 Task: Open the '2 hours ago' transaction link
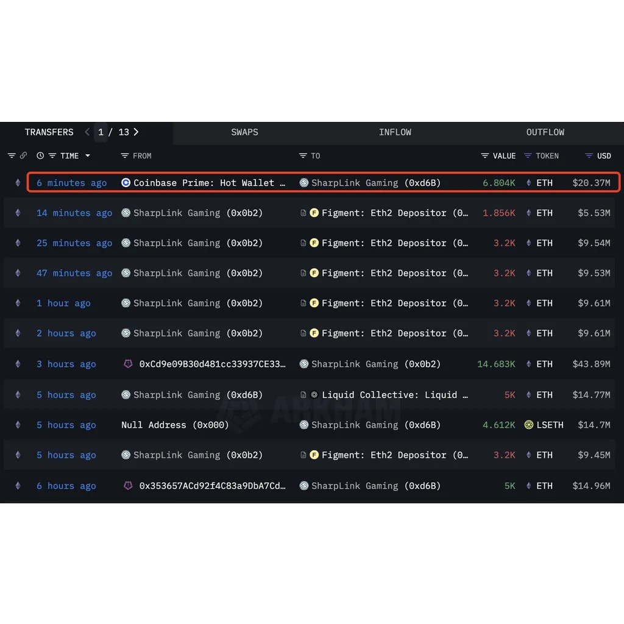pyautogui.click(x=66, y=333)
